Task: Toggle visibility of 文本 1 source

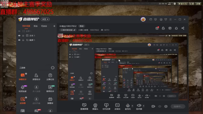Action: coord(19,35)
